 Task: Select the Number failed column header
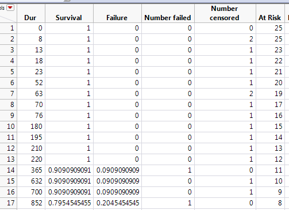coord(168,13)
